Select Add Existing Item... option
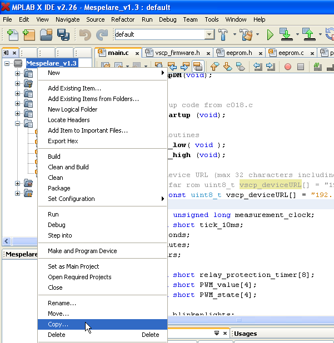 tap(74, 88)
